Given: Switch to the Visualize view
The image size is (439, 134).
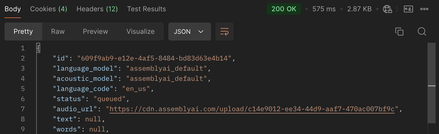Looking at the screenshot, I should pos(140,32).
